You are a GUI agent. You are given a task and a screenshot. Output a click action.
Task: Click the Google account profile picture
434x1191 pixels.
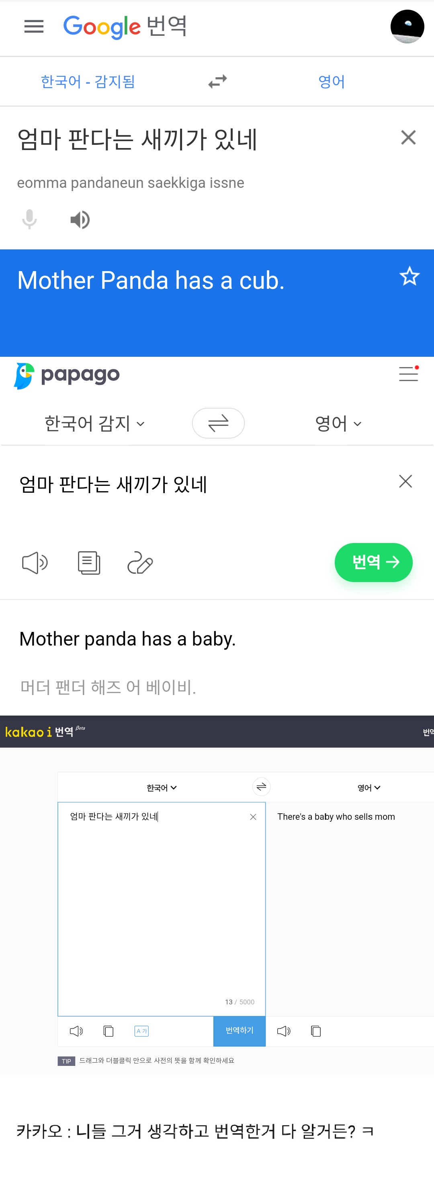click(407, 27)
